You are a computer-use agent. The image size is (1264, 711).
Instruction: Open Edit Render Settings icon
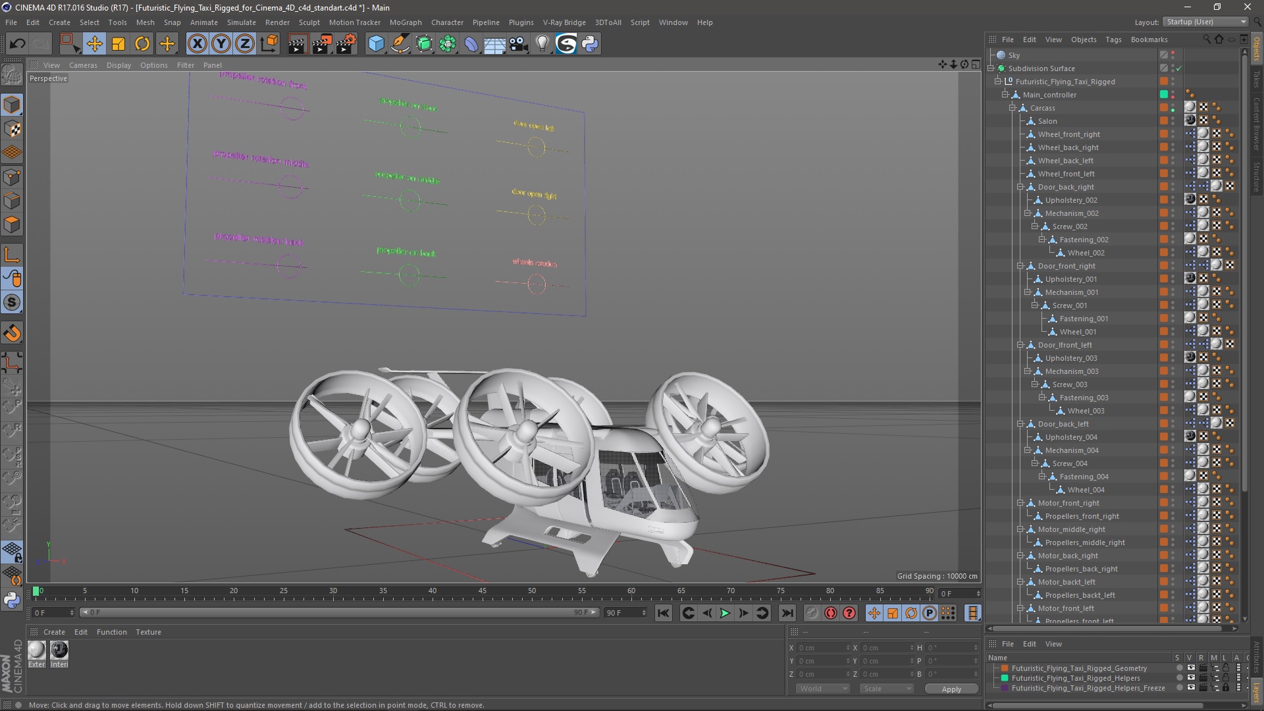pos(346,44)
